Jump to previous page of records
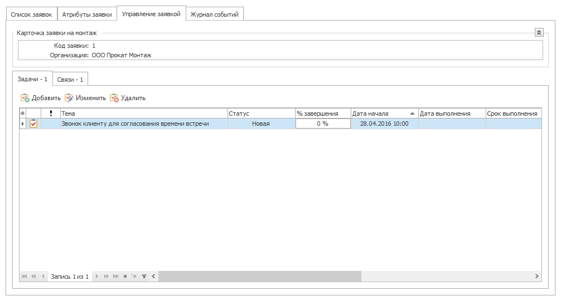The image size is (561, 301). (33, 277)
